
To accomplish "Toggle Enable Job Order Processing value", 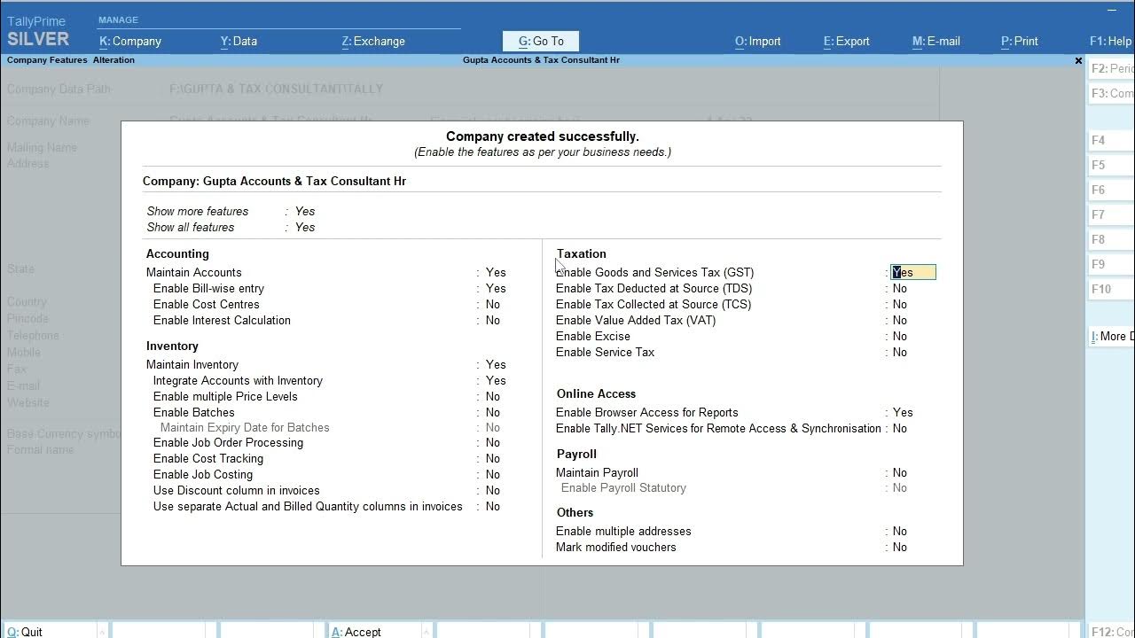I will (x=493, y=443).
